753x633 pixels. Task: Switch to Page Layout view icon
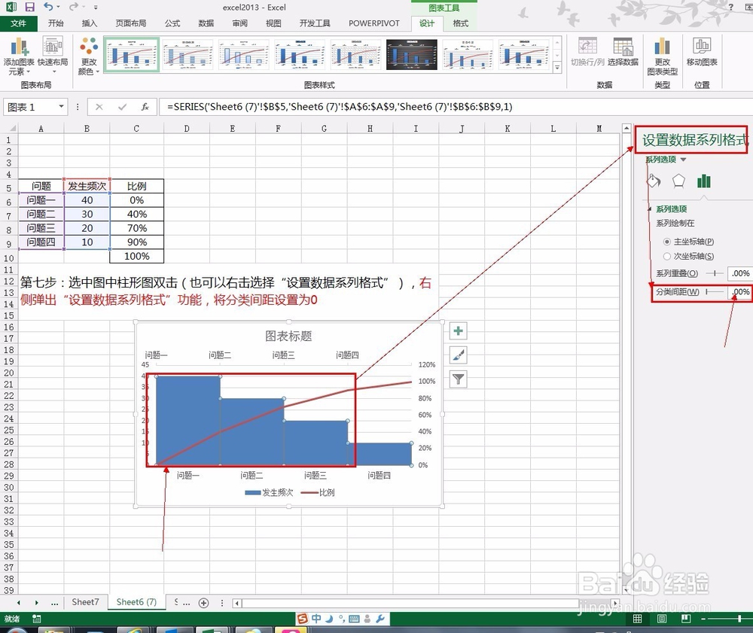click(x=662, y=619)
